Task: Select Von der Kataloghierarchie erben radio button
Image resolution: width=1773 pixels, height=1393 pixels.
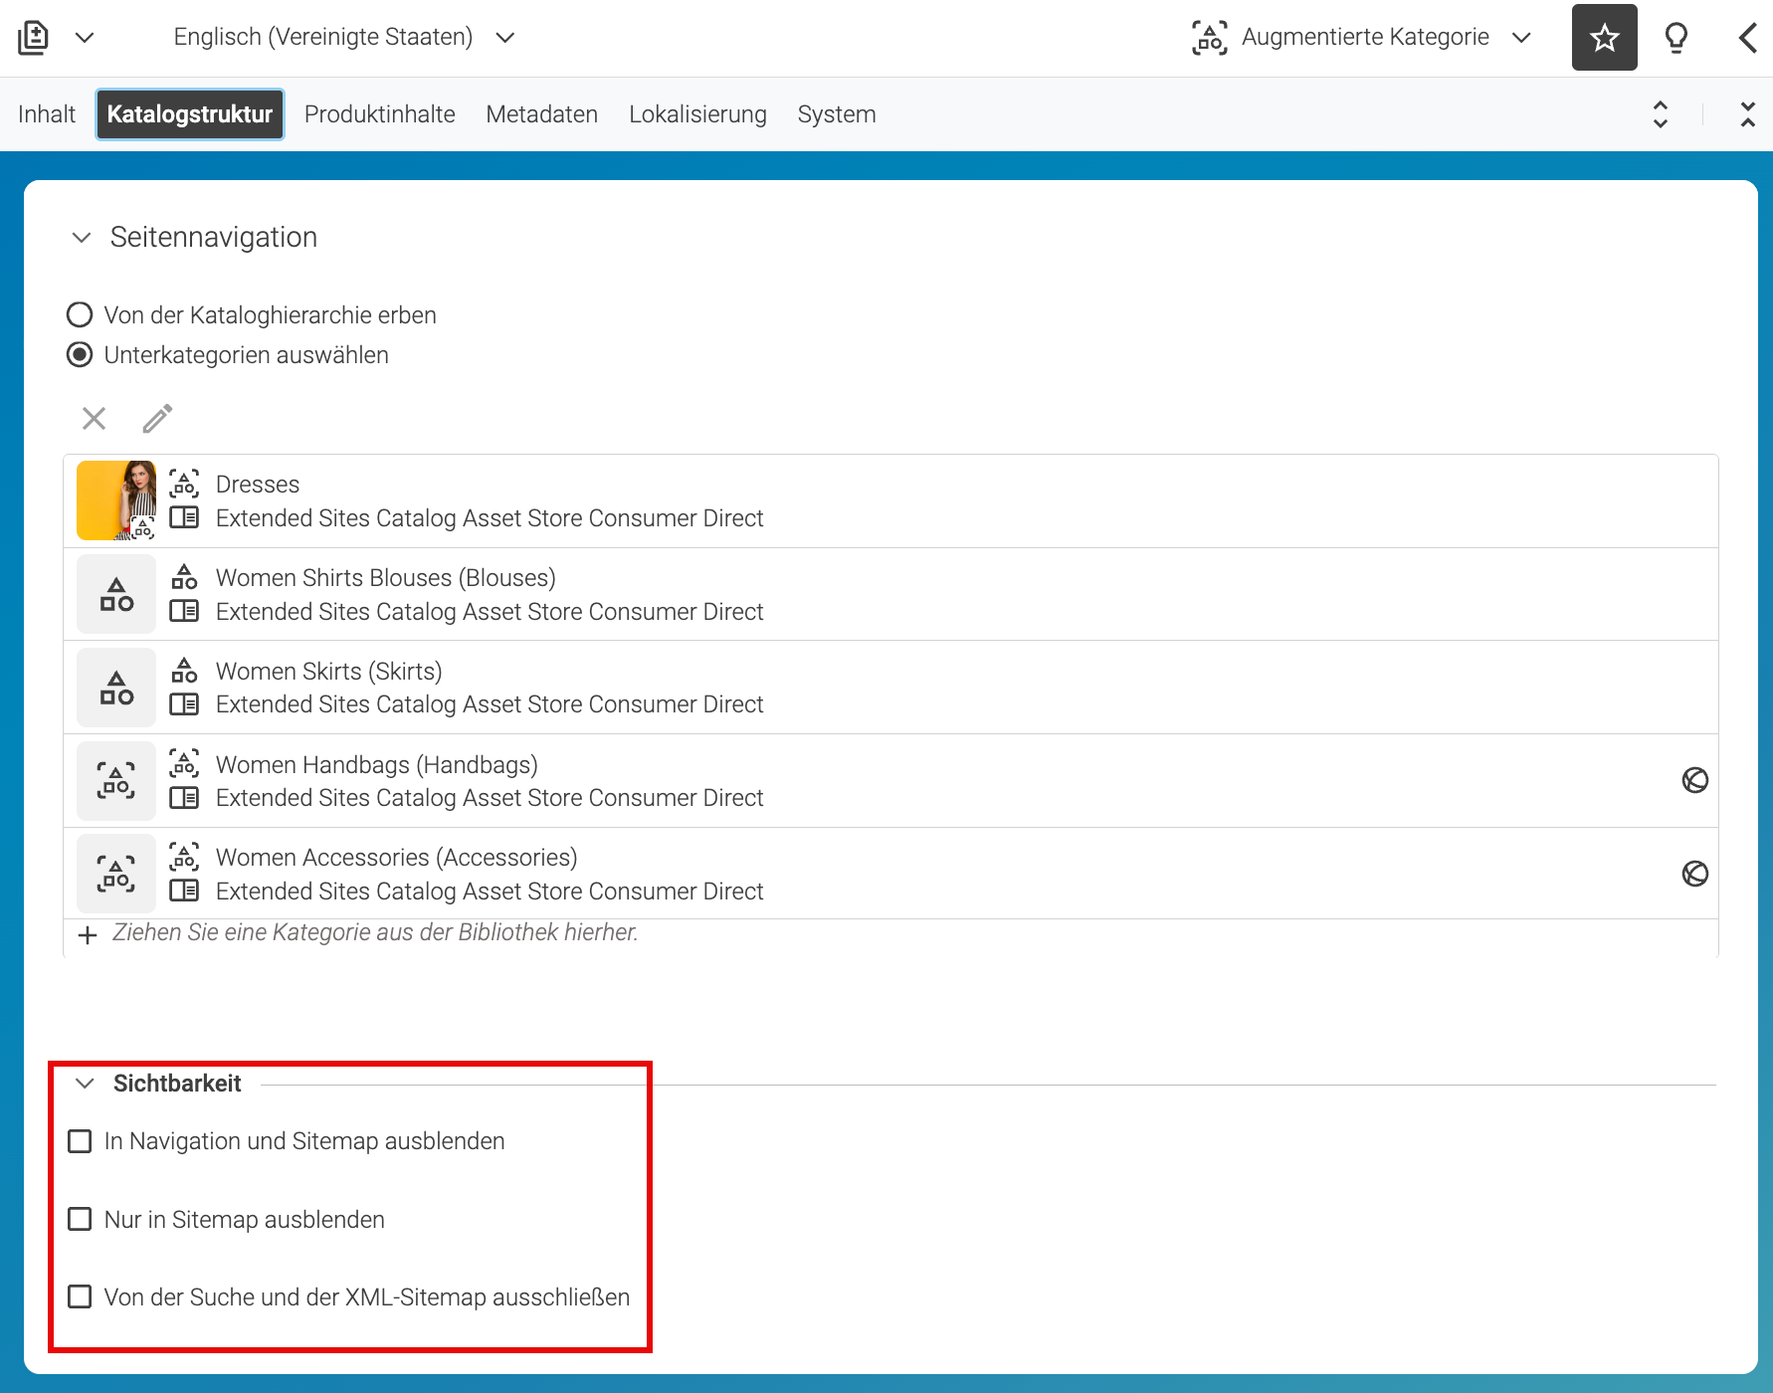Action: [x=80, y=315]
